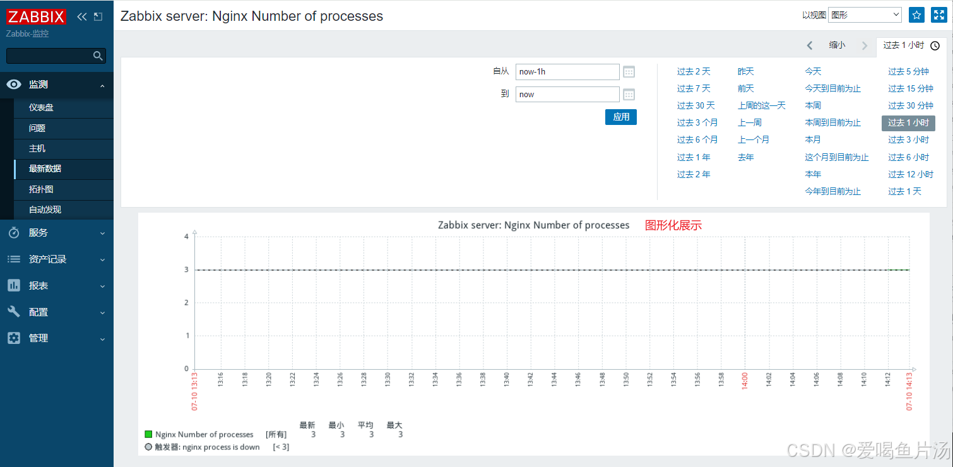953x467 pixels.
Task: Select 过去 1 年 time range
Action: (x=694, y=158)
